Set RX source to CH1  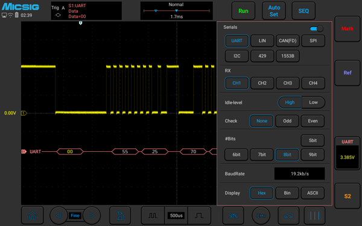click(x=237, y=83)
